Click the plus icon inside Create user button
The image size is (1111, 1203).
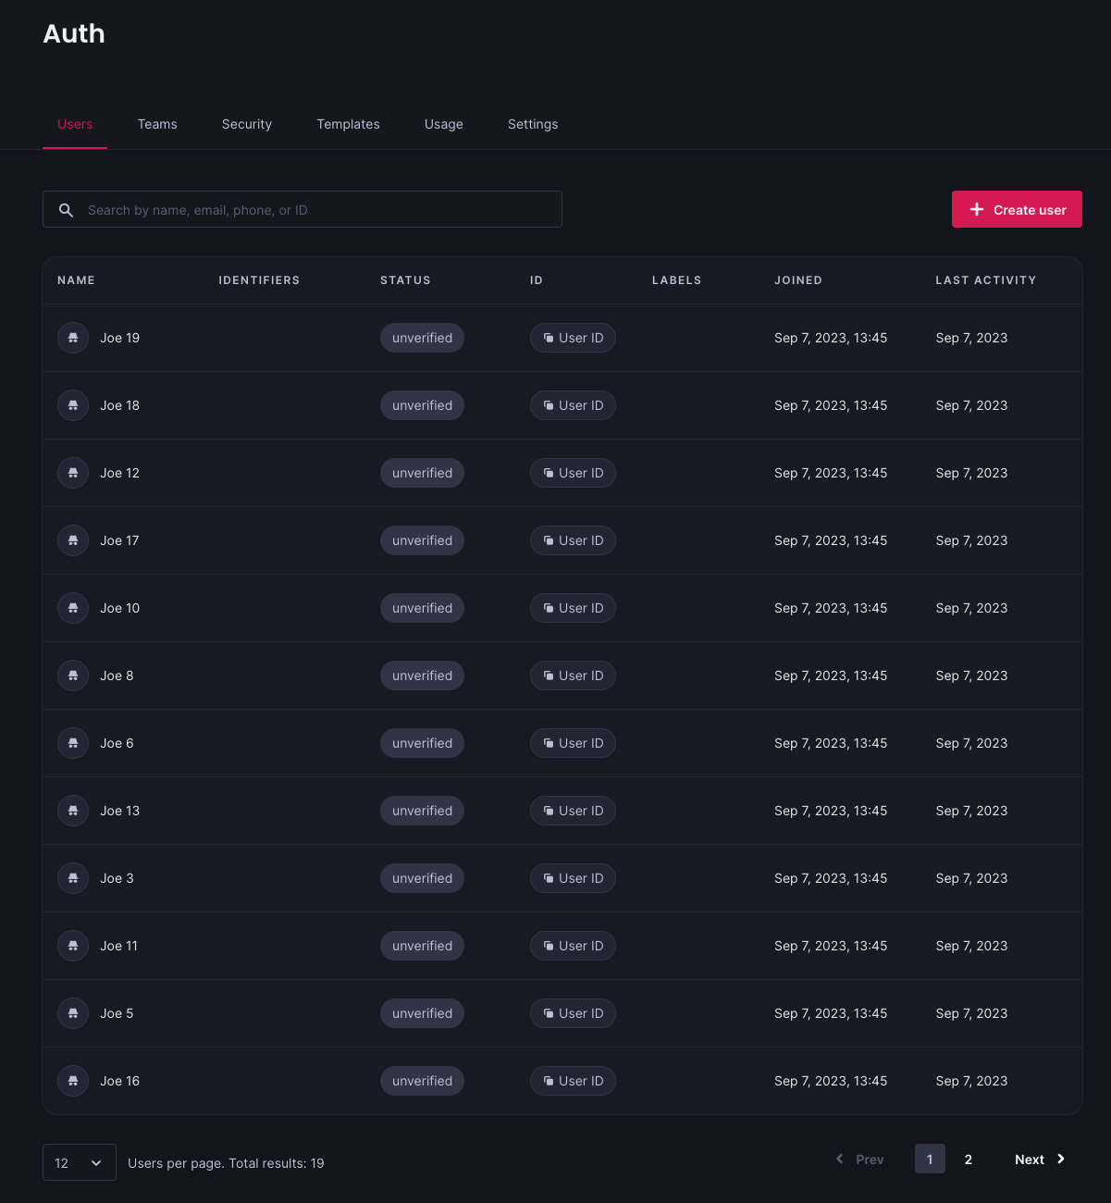[977, 209]
